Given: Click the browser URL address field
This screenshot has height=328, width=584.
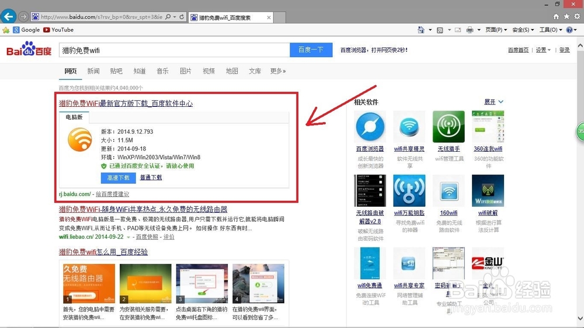Looking at the screenshot, I should [x=102, y=17].
